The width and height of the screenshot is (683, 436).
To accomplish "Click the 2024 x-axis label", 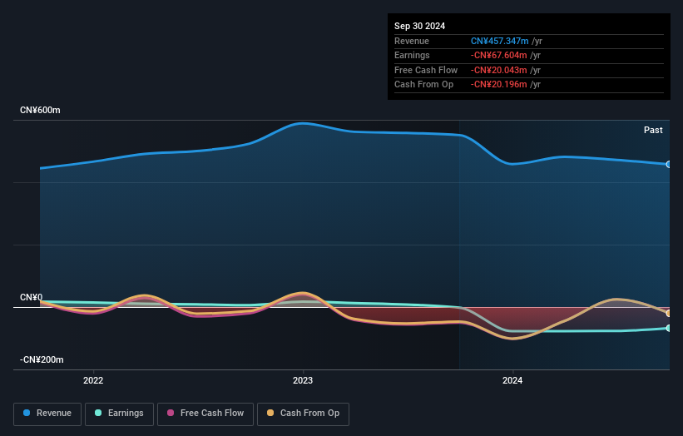I will pyautogui.click(x=512, y=380).
